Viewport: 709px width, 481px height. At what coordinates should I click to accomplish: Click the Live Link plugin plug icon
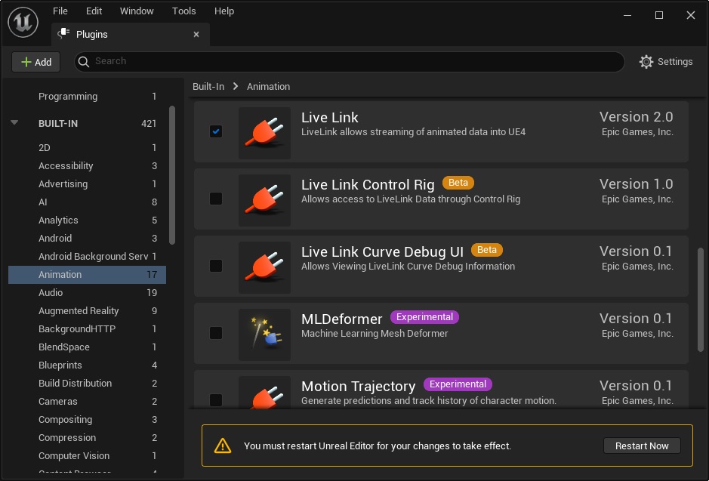264,133
